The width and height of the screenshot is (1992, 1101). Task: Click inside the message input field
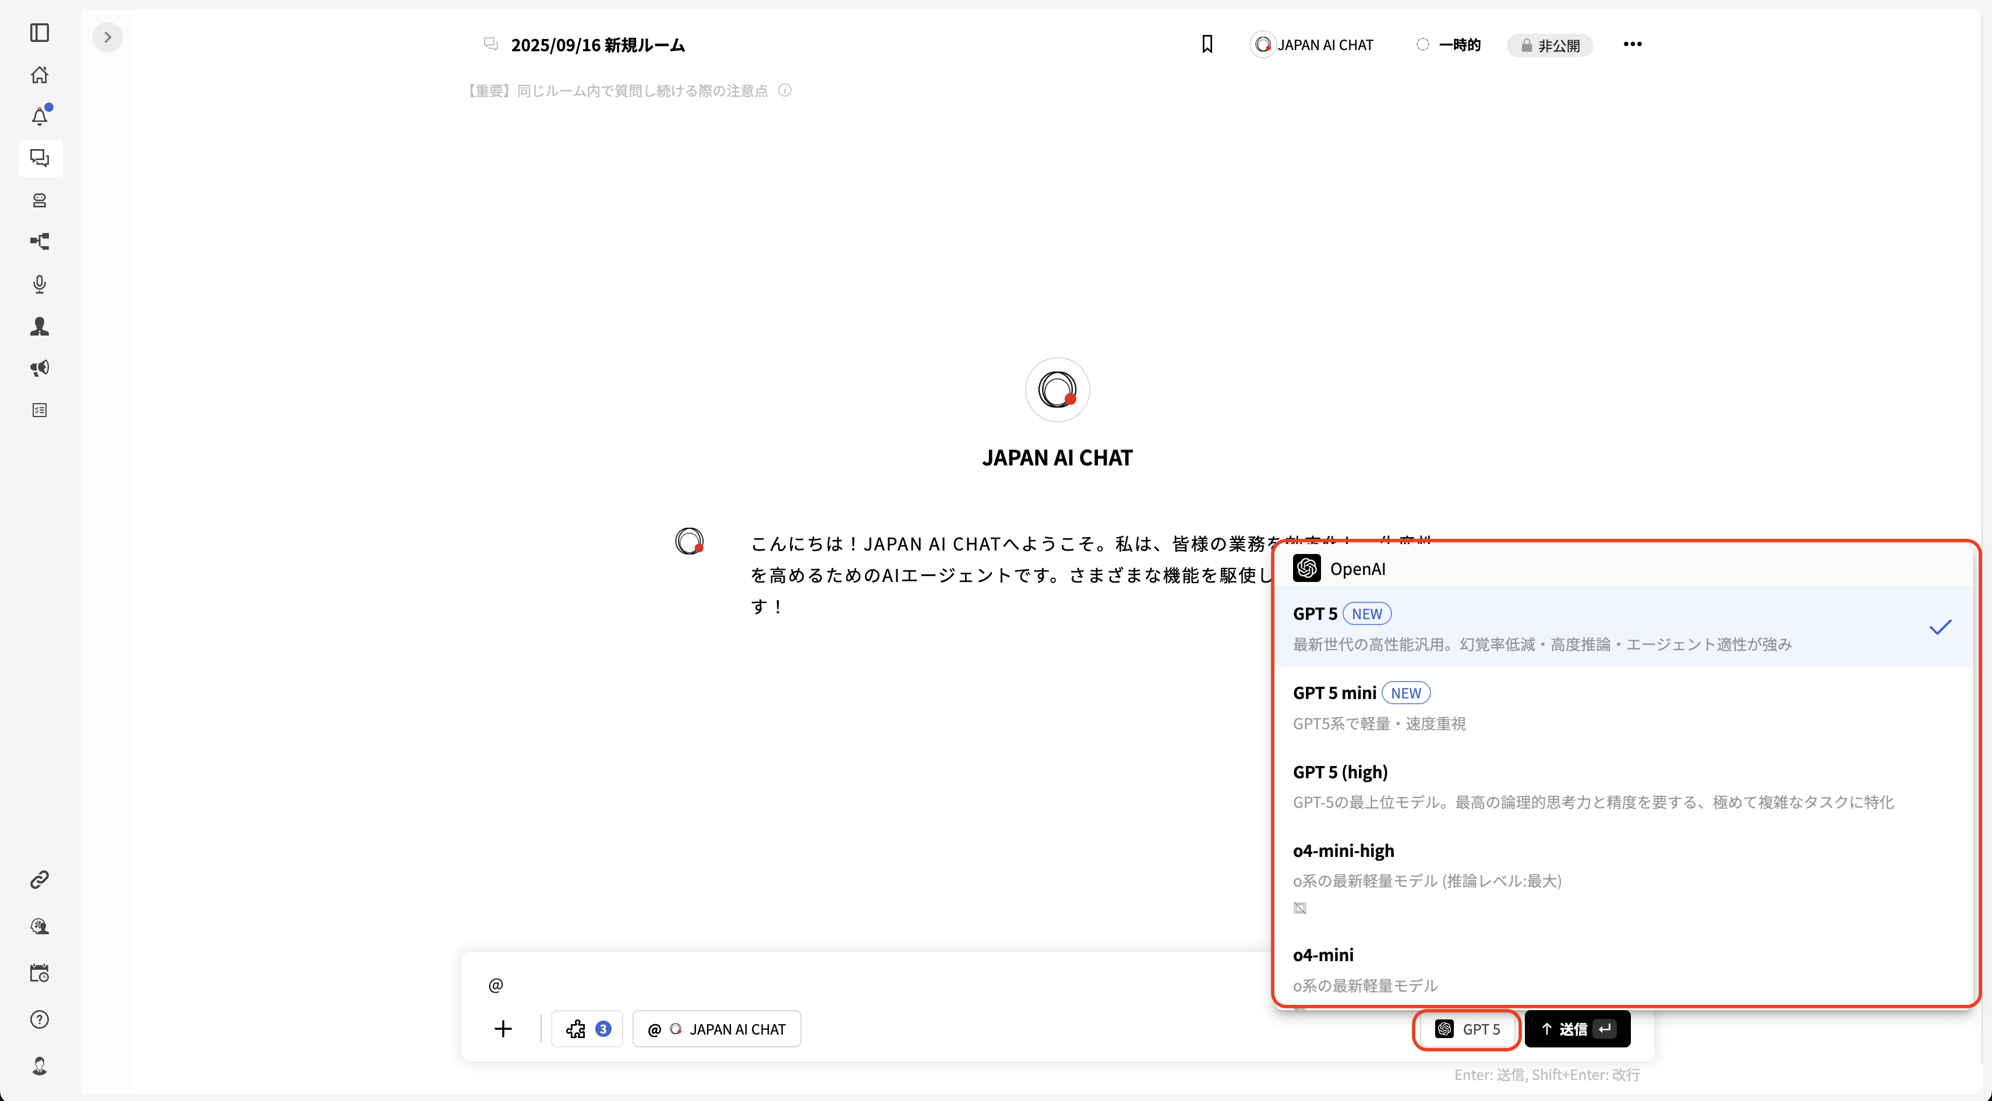pos(850,984)
